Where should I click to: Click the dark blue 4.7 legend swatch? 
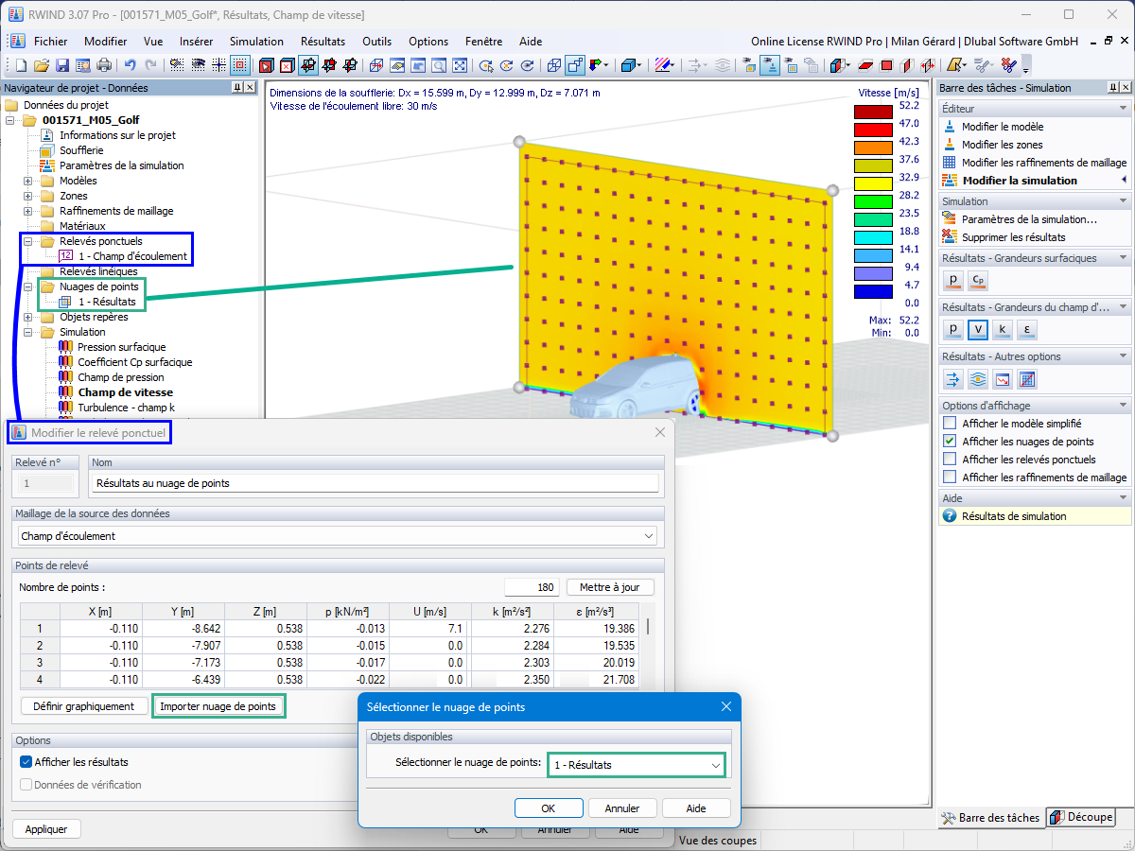pos(874,291)
